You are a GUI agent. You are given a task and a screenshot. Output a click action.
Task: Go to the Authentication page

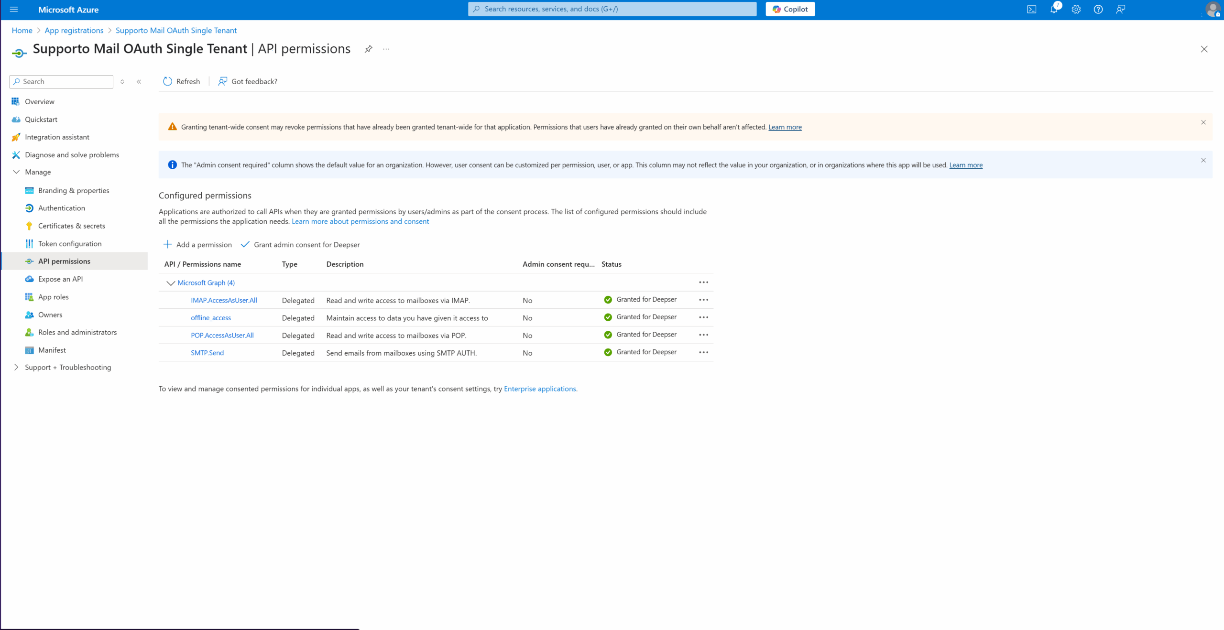62,208
